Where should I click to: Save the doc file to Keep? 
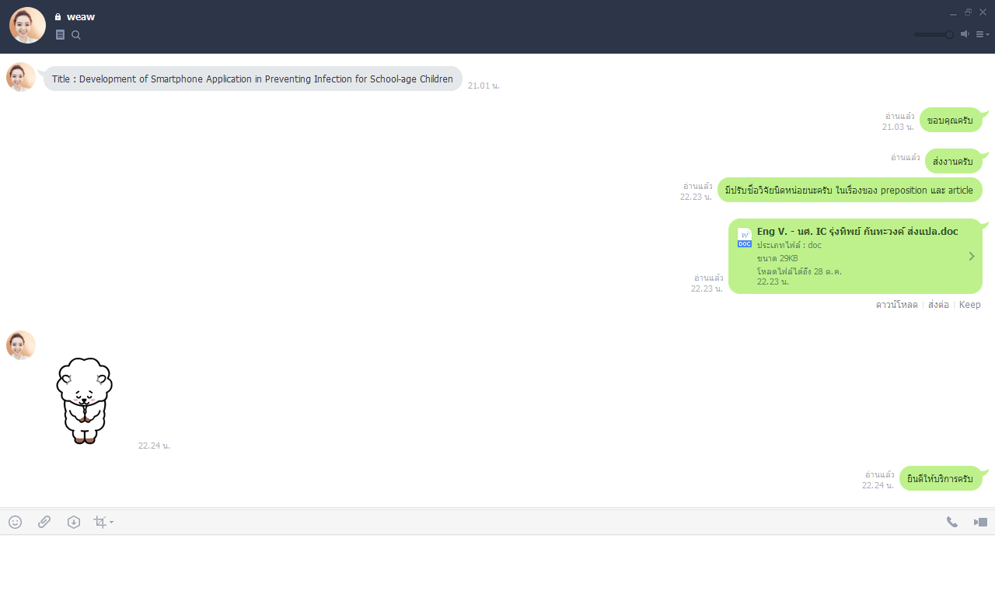[x=969, y=305]
